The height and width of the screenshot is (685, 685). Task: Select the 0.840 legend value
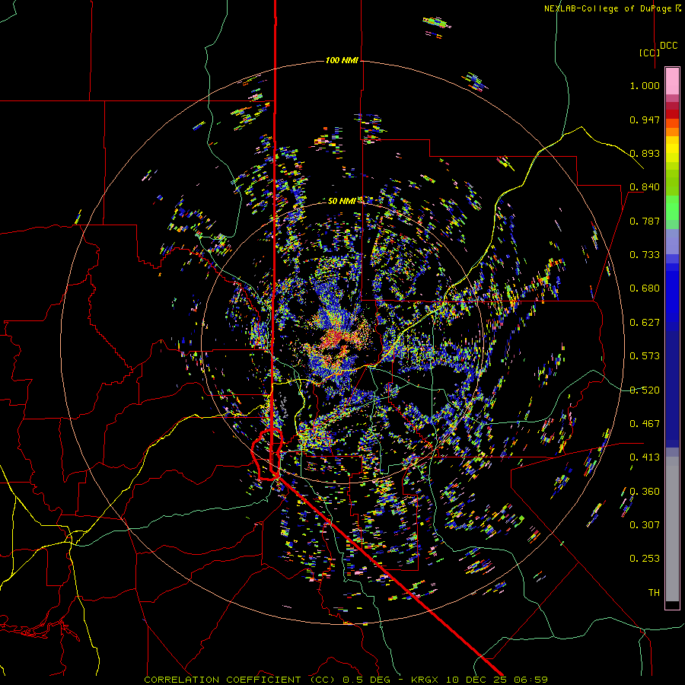click(x=645, y=187)
